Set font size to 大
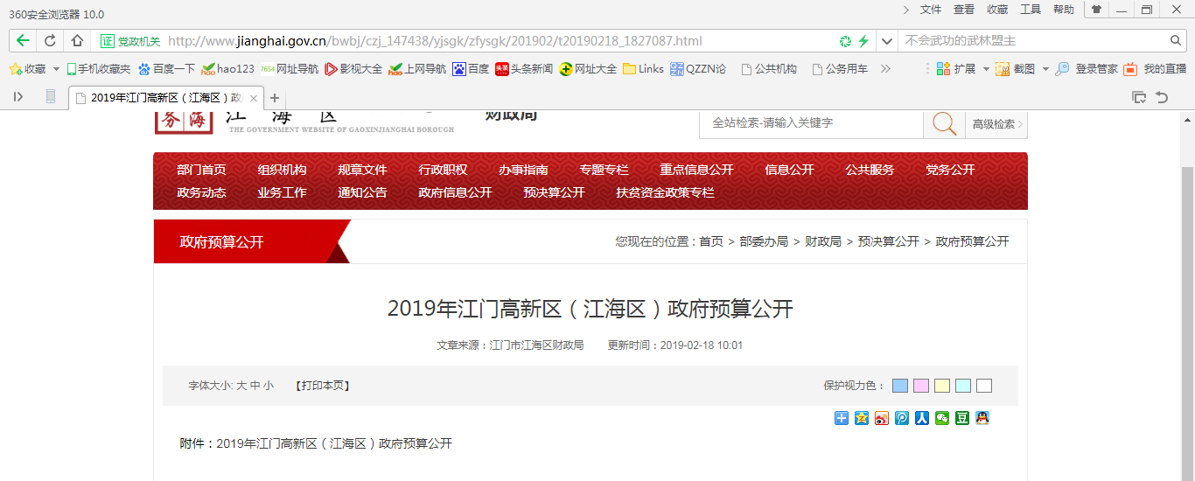1195x481 pixels. pos(241,386)
